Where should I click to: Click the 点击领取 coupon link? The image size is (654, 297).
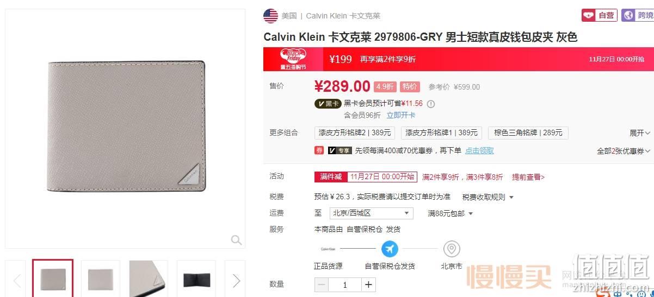click(x=479, y=150)
